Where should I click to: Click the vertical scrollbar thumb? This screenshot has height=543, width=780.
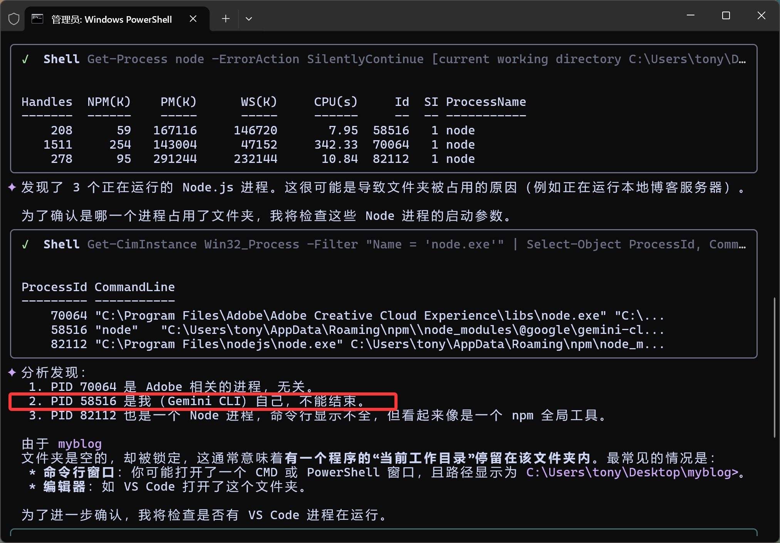pyautogui.click(x=775, y=367)
